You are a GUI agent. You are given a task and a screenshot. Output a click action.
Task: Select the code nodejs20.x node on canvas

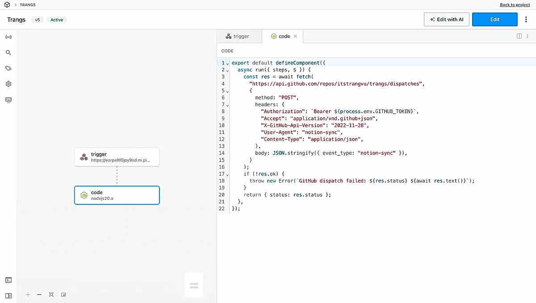point(117,195)
